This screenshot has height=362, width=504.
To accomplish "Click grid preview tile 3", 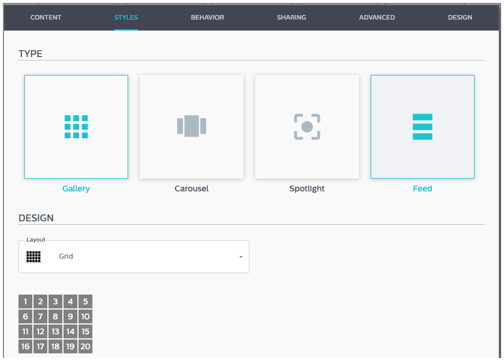I will [55, 301].
